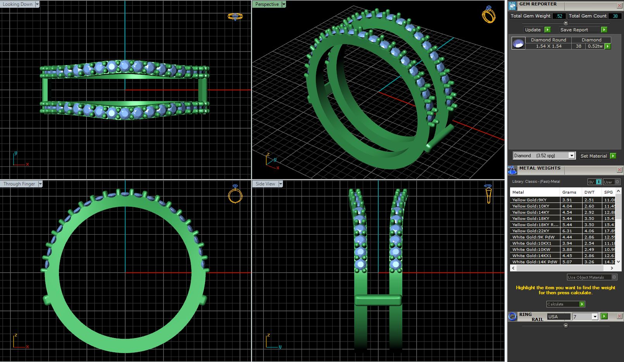The height and width of the screenshot is (362, 624).
Task: Open the Perspective viewport menu arrow
Action: (284, 4)
